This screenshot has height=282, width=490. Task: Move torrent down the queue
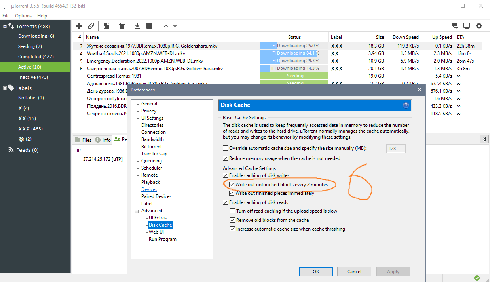175,26
